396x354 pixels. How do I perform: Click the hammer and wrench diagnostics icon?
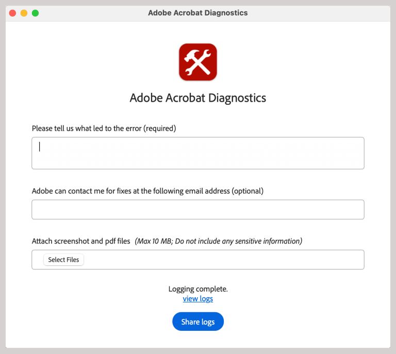[x=198, y=62]
